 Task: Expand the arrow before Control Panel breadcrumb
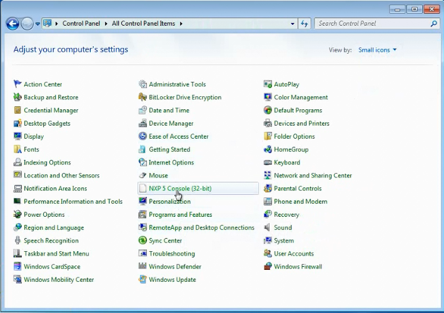pyautogui.click(x=57, y=24)
